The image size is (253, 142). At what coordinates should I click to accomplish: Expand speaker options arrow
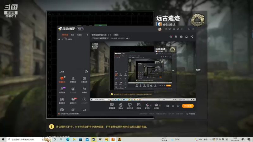160,105
